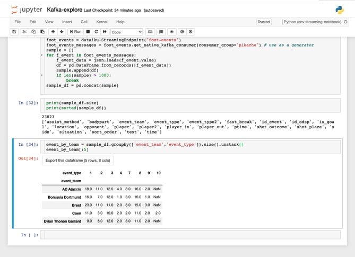Paste cells below icon
Viewport: 355px width, 257px height.
tap(42, 32)
